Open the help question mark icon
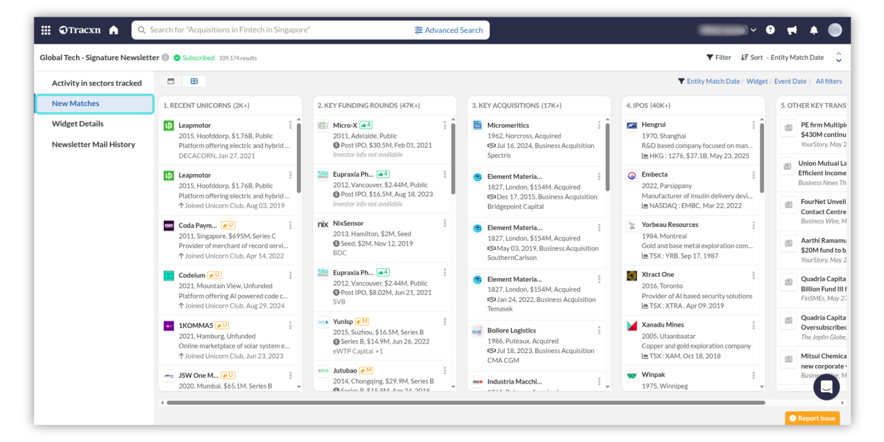 pyautogui.click(x=770, y=30)
